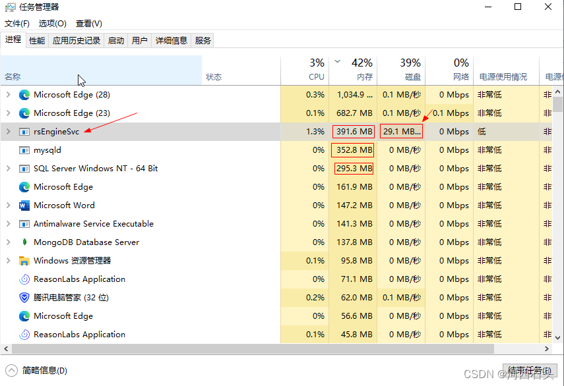The width and height of the screenshot is (564, 386).
Task: Collapse to 简略信息 view with the arrow
Action: pyautogui.click(x=11, y=371)
